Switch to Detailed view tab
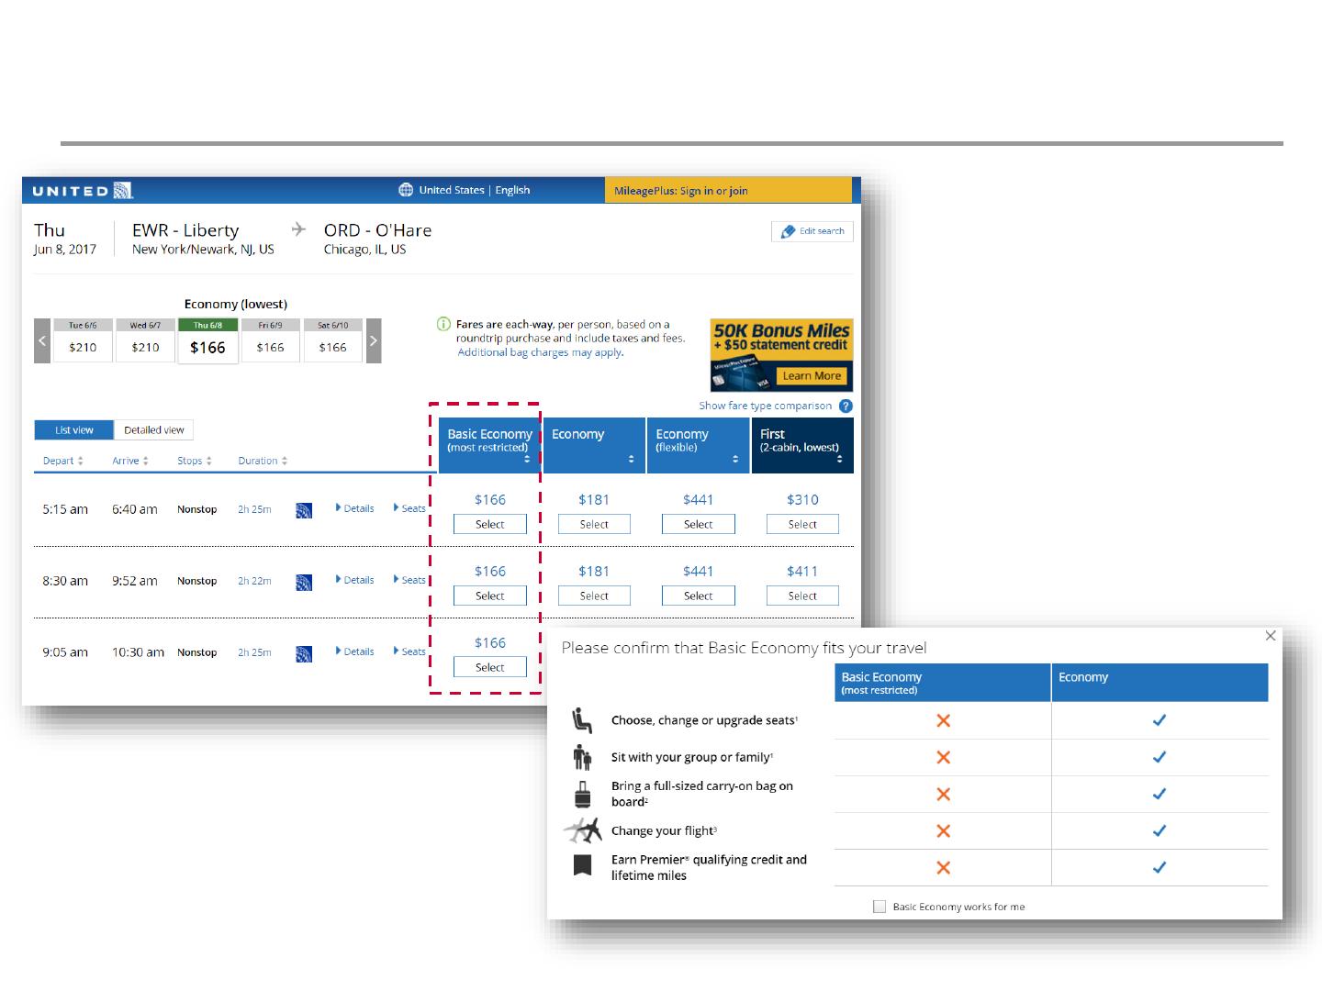This screenshot has width=1322, height=991. 154,429
